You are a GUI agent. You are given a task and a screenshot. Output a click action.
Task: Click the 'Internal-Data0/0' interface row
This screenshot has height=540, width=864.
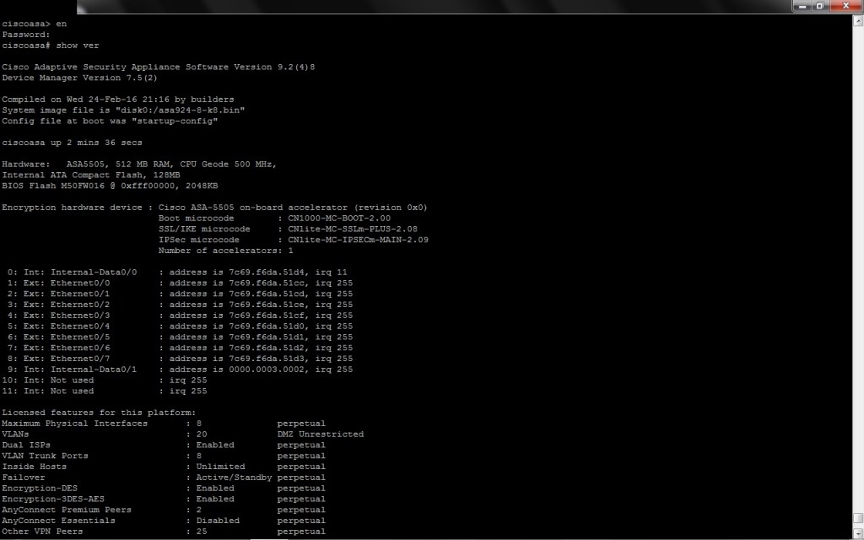point(177,273)
